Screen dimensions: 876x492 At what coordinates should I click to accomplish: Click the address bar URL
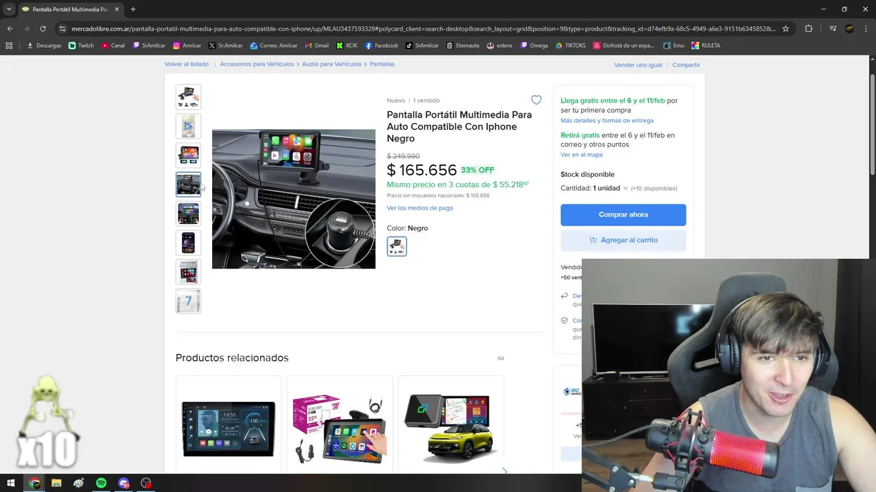(x=423, y=29)
